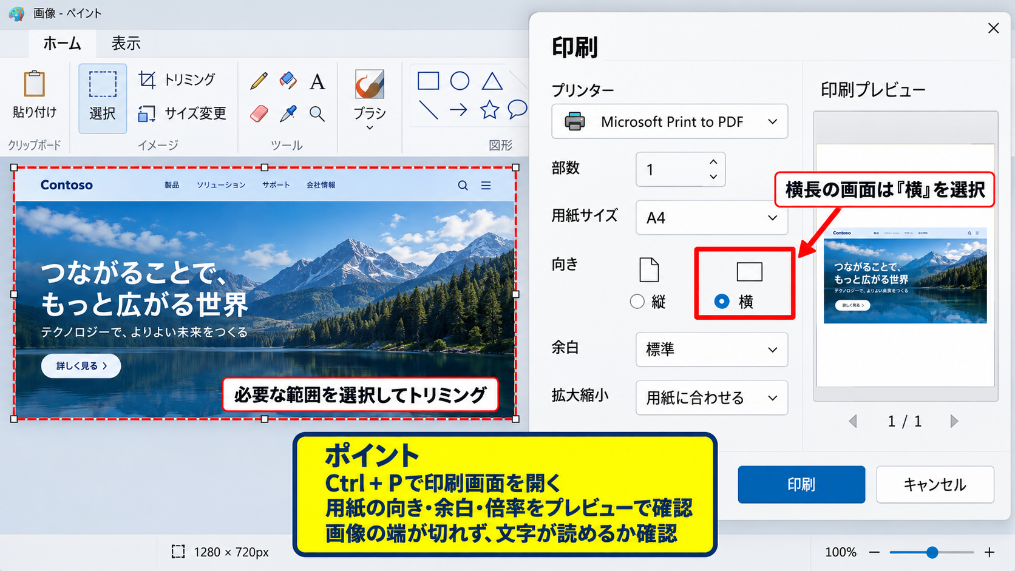1015x571 pixels.
Task: Click the blue 印刷 print button
Action: pos(801,484)
